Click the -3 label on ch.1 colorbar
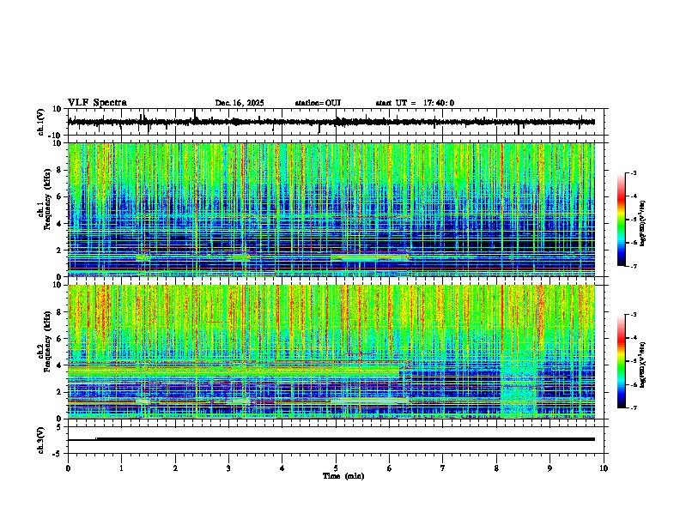This screenshot has width=680, height=525. [633, 172]
